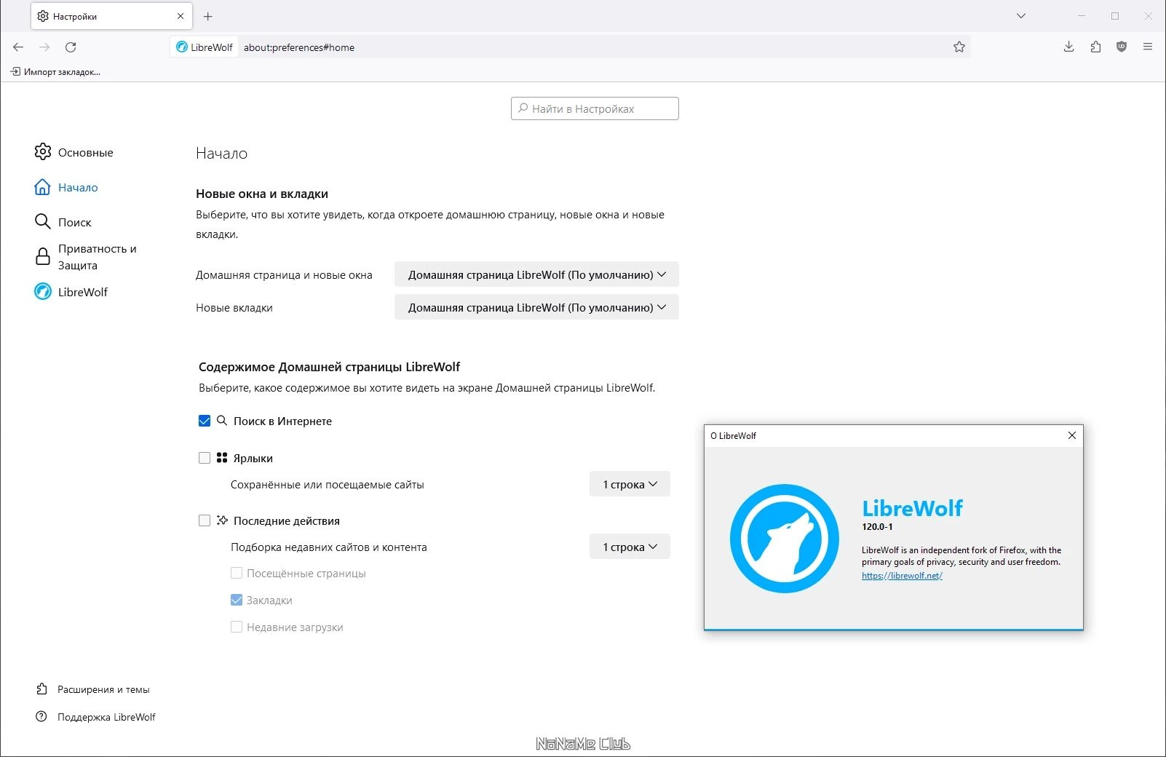Open a new tab with the plus button
Image resolution: width=1166 pixels, height=757 pixels.
208,16
